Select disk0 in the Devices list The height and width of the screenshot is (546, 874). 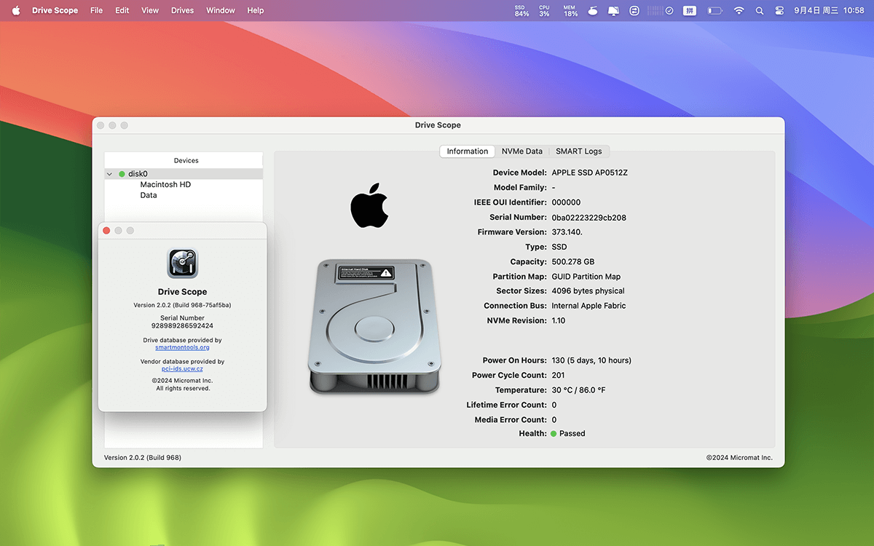[x=184, y=174]
